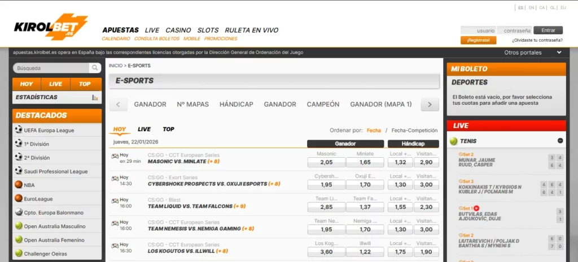578x262 pixels.
Task: Switch language to ES
Action: point(520,7)
